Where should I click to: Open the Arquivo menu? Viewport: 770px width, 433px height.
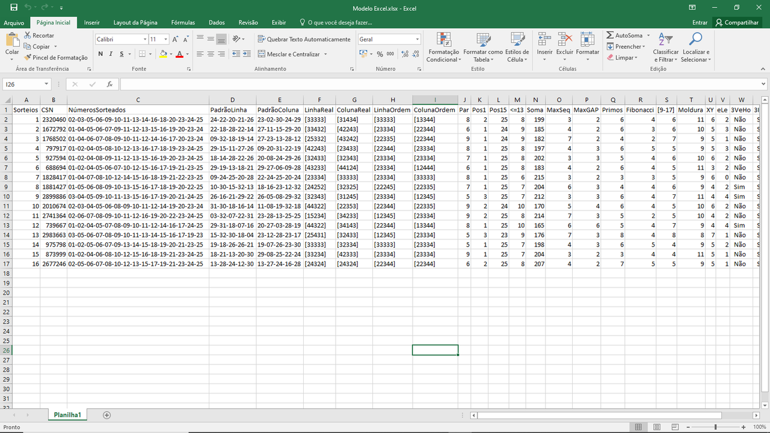[x=14, y=22]
